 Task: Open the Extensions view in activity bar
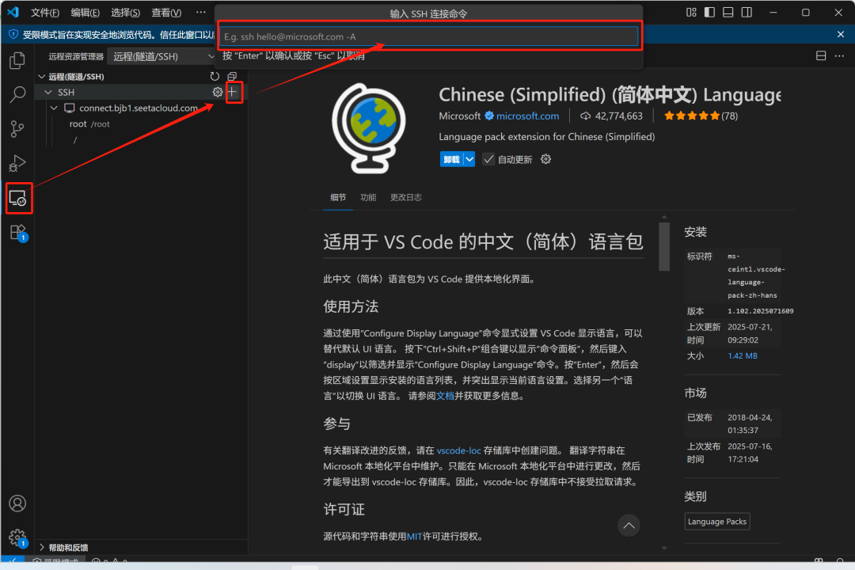[18, 233]
